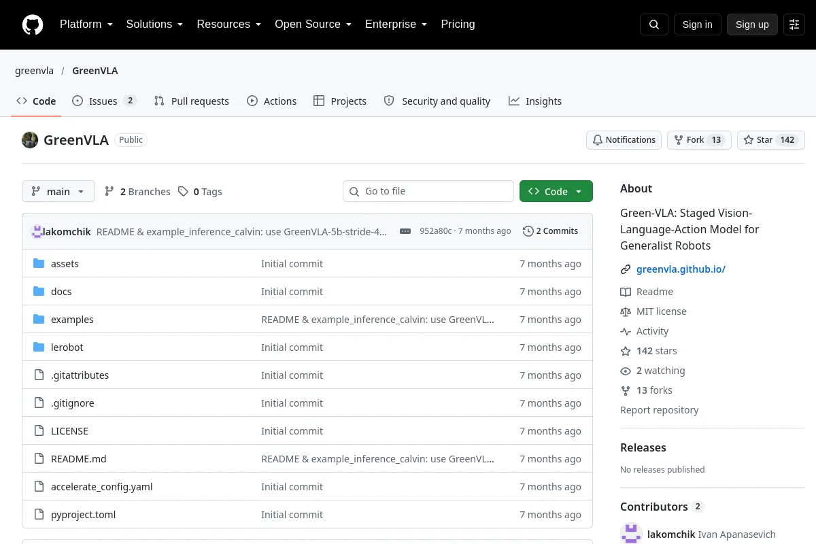Open the 2 Commits history link

[551, 231]
